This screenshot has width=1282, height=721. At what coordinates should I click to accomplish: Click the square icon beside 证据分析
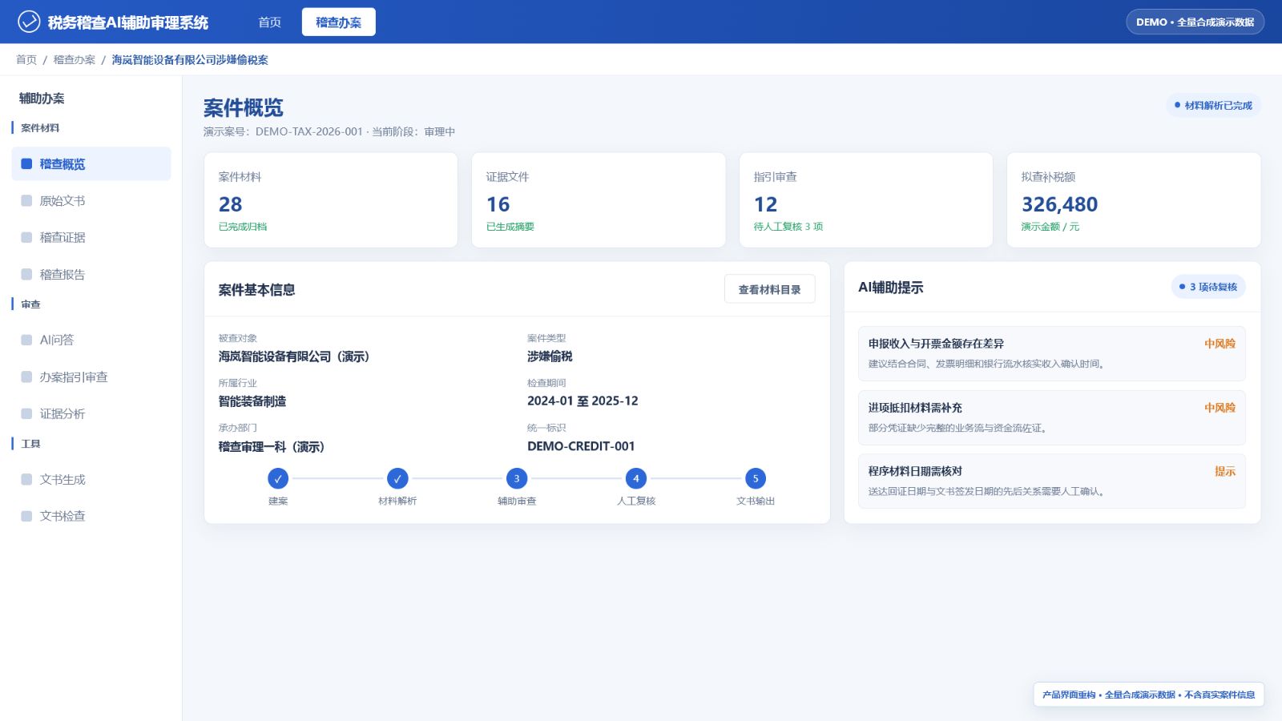coord(26,413)
